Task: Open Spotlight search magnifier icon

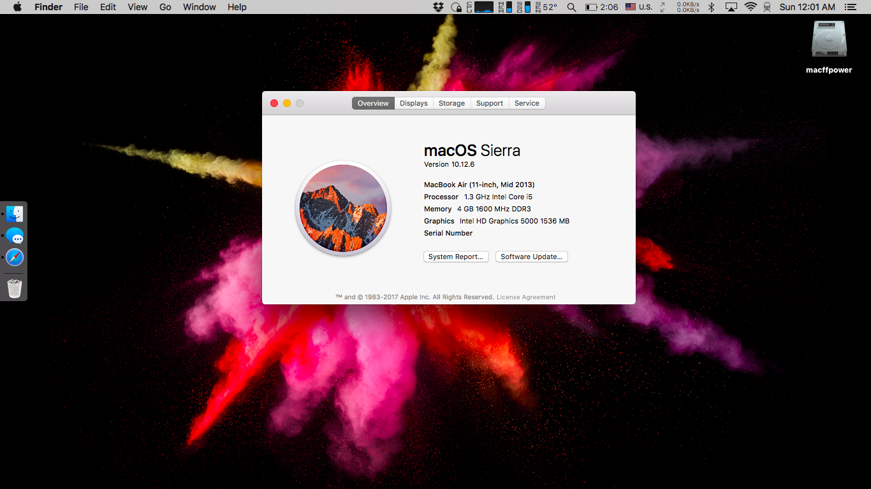Action: pyautogui.click(x=571, y=7)
